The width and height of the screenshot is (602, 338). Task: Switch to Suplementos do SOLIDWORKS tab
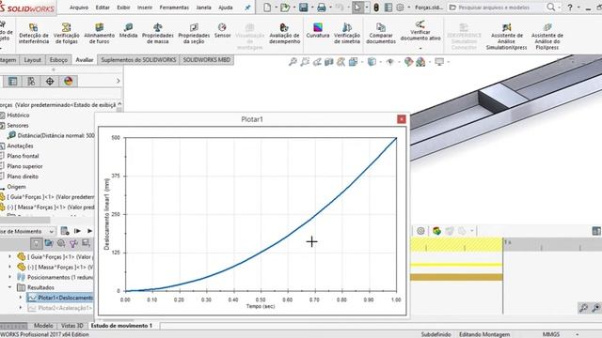click(x=138, y=60)
